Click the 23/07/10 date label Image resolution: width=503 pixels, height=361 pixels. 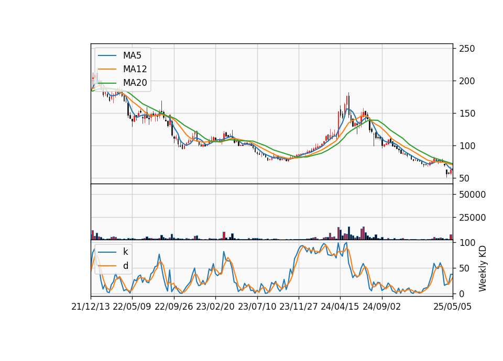[257, 307]
